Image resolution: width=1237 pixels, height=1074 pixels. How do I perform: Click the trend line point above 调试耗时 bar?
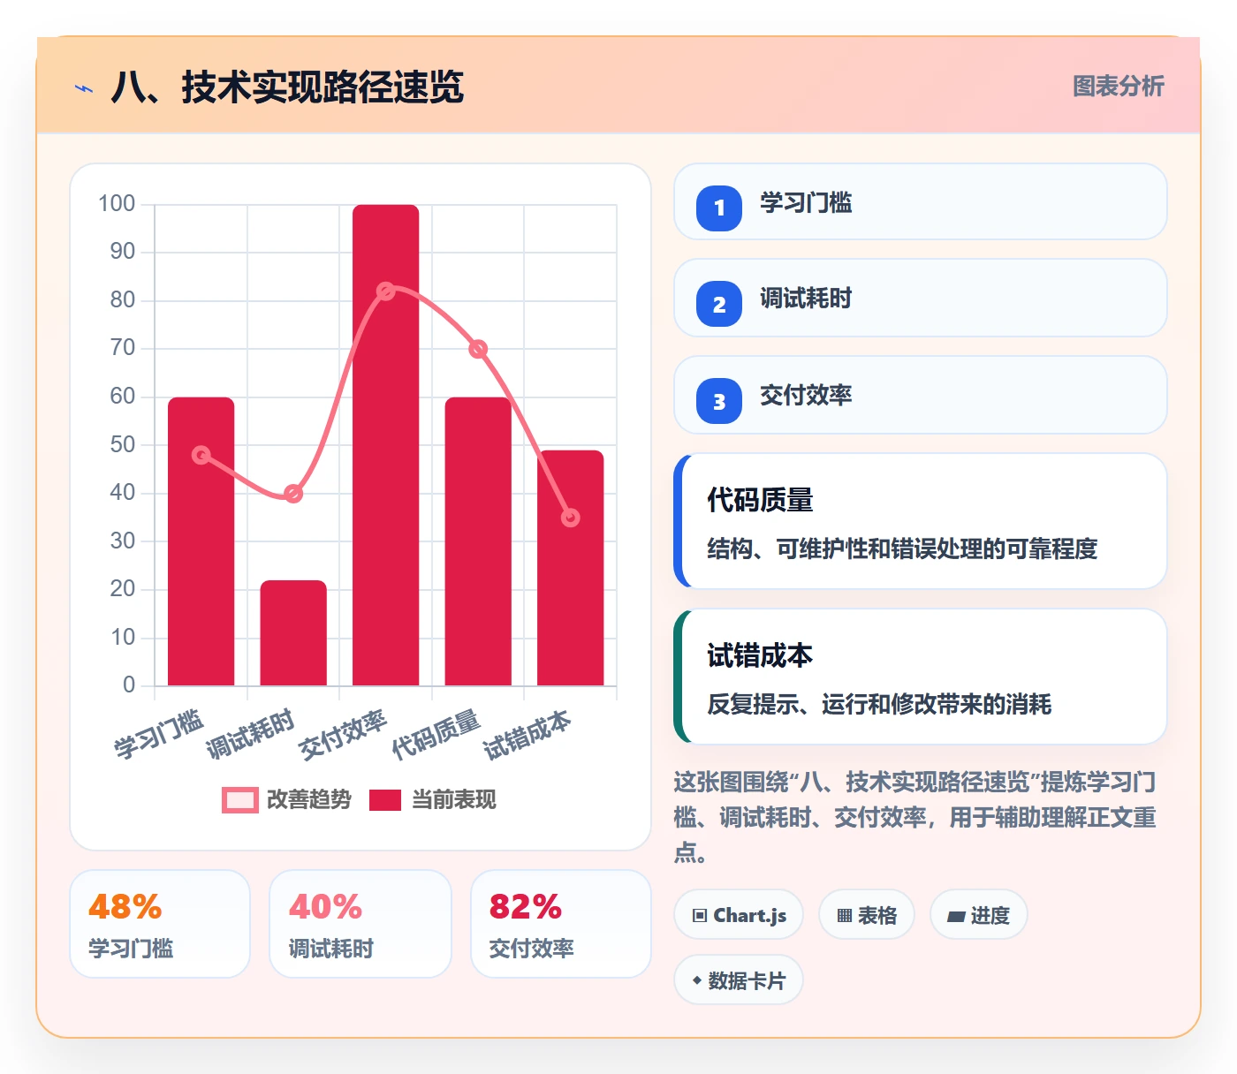coord(293,494)
